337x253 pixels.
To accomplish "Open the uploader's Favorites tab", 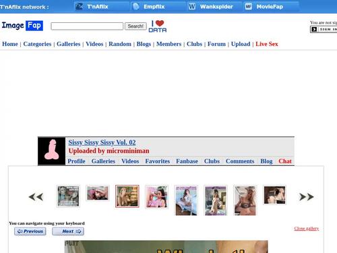I will [158, 161].
